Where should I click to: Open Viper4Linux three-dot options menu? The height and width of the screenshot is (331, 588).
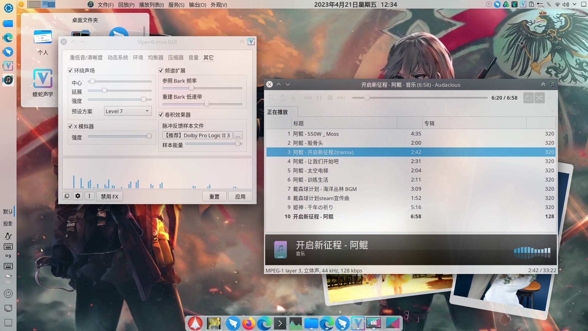pos(89,196)
